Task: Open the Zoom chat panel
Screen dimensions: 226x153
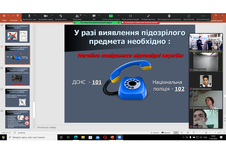Action: pyautogui.click(x=94, y=17)
